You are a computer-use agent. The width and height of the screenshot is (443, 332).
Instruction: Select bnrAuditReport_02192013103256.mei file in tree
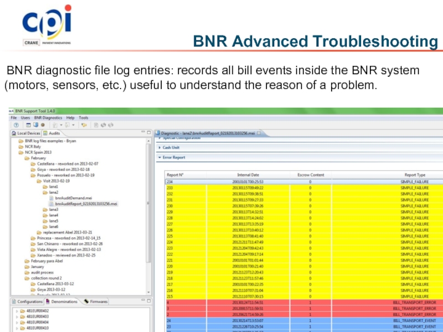point(83,204)
